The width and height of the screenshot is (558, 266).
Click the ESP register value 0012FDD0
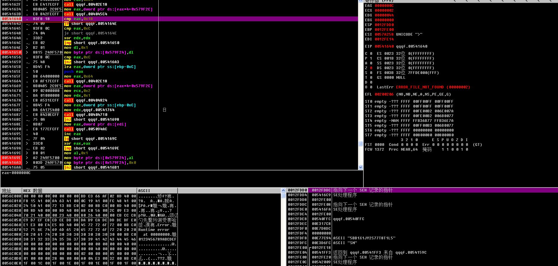(x=384, y=25)
